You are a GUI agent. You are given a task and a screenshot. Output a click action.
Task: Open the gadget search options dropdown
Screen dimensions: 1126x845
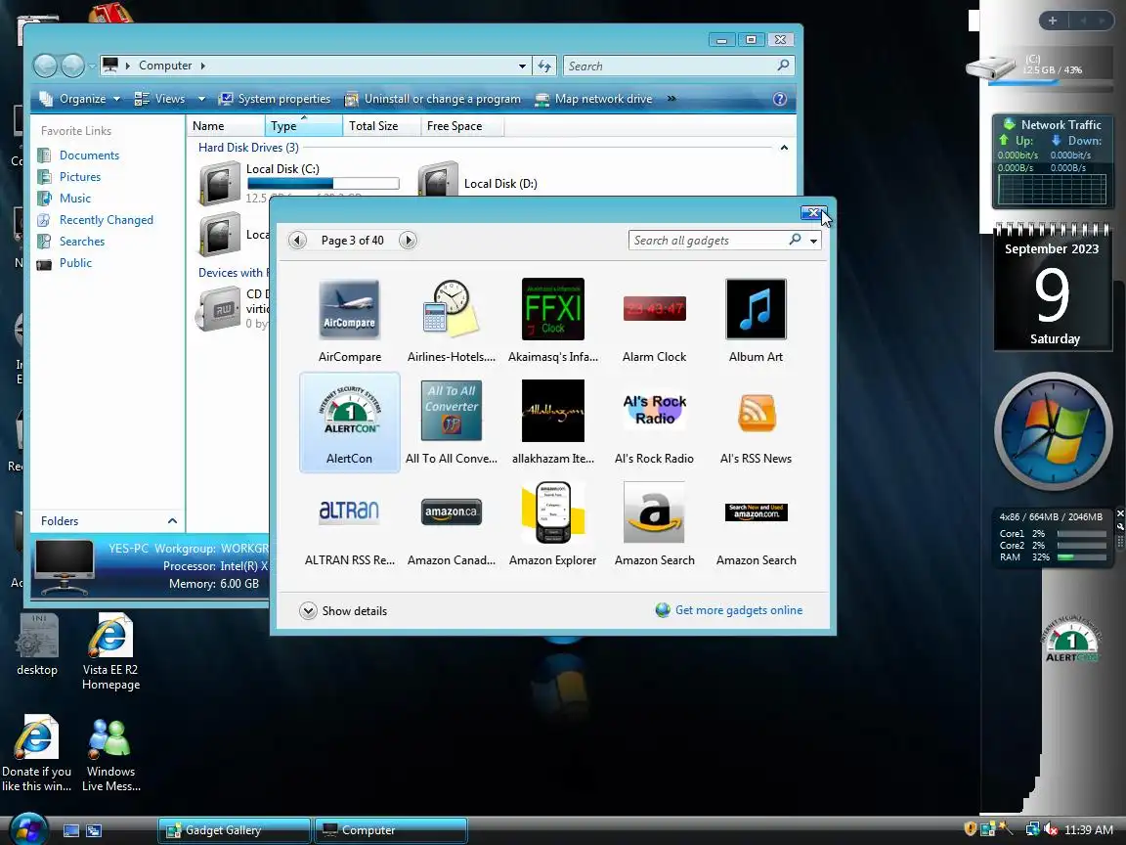point(813,241)
